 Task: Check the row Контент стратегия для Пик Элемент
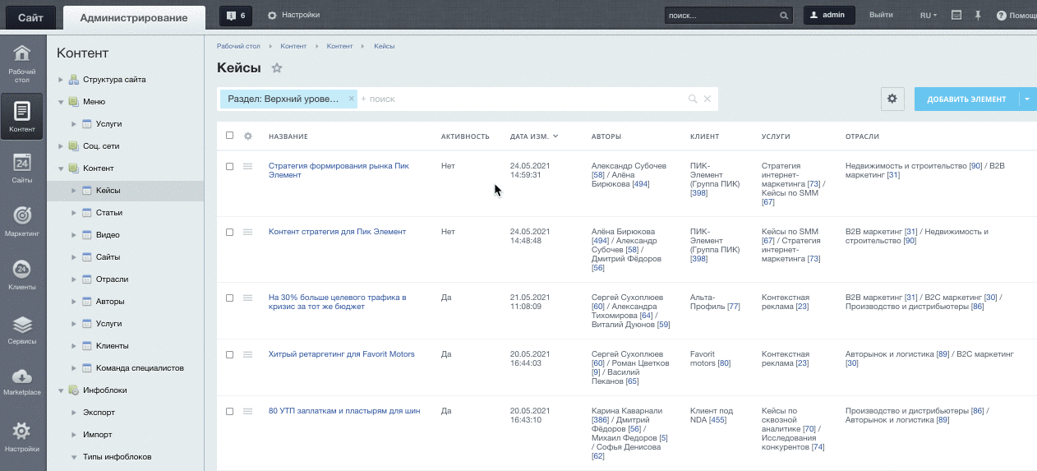[230, 232]
